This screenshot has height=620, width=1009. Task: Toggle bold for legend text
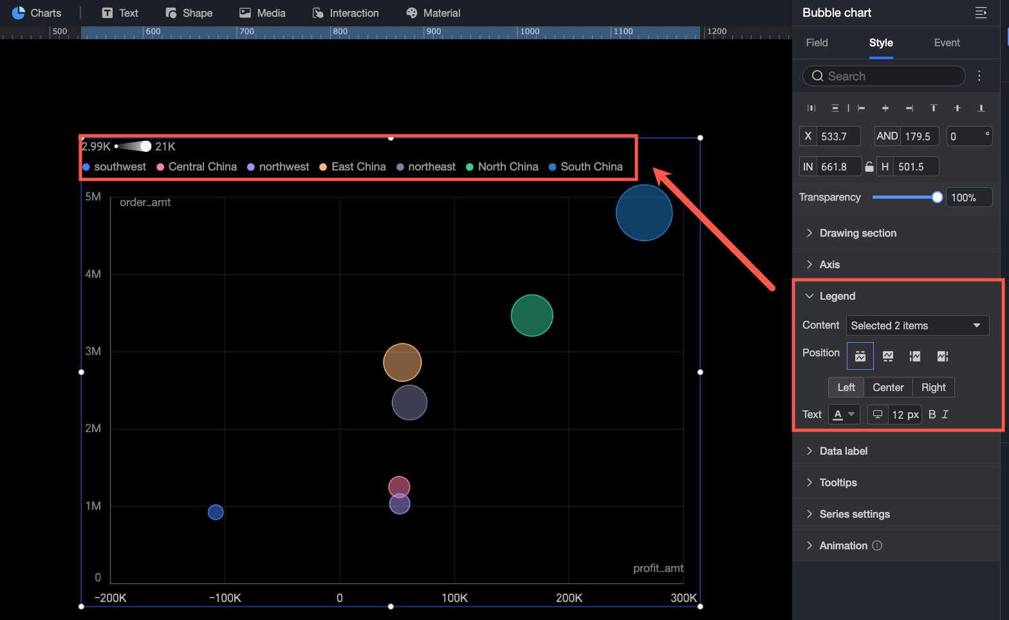(932, 414)
